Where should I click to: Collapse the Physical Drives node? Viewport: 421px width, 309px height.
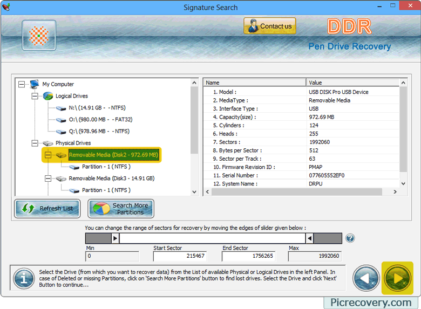pyautogui.click(x=35, y=143)
